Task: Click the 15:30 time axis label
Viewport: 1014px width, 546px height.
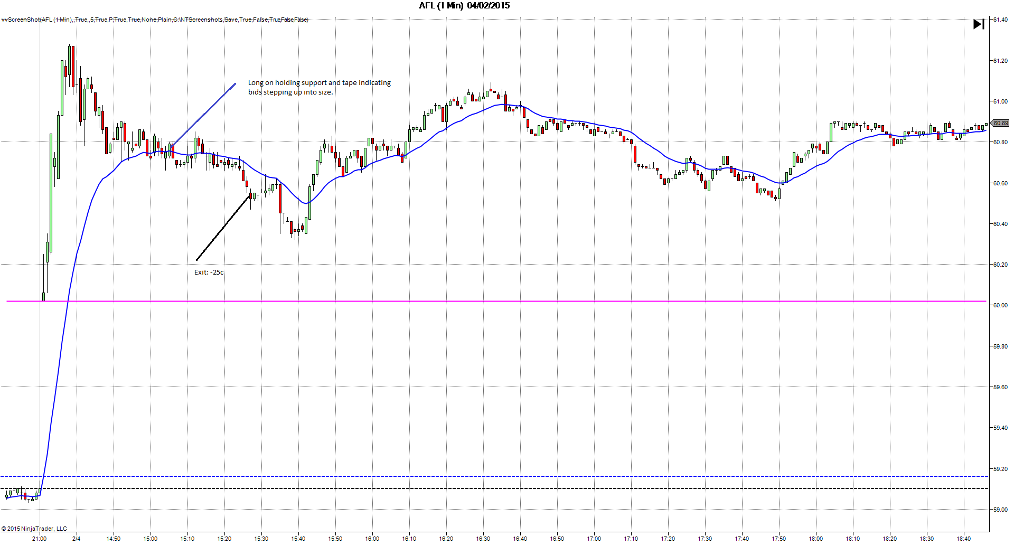Action: click(261, 539)
